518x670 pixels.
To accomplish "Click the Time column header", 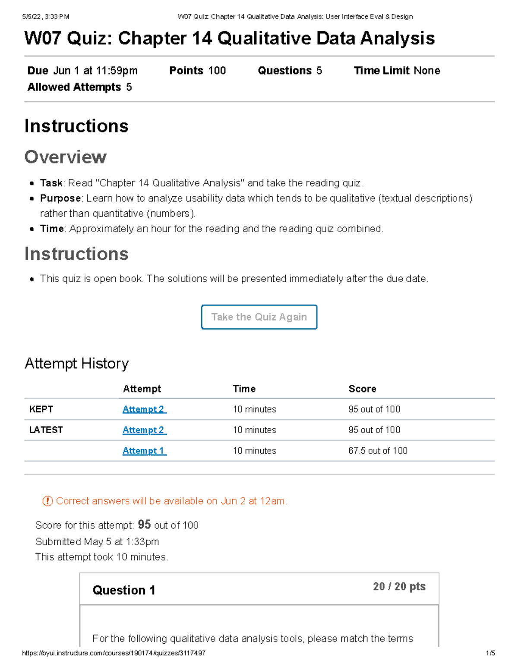I will point(244,389).
